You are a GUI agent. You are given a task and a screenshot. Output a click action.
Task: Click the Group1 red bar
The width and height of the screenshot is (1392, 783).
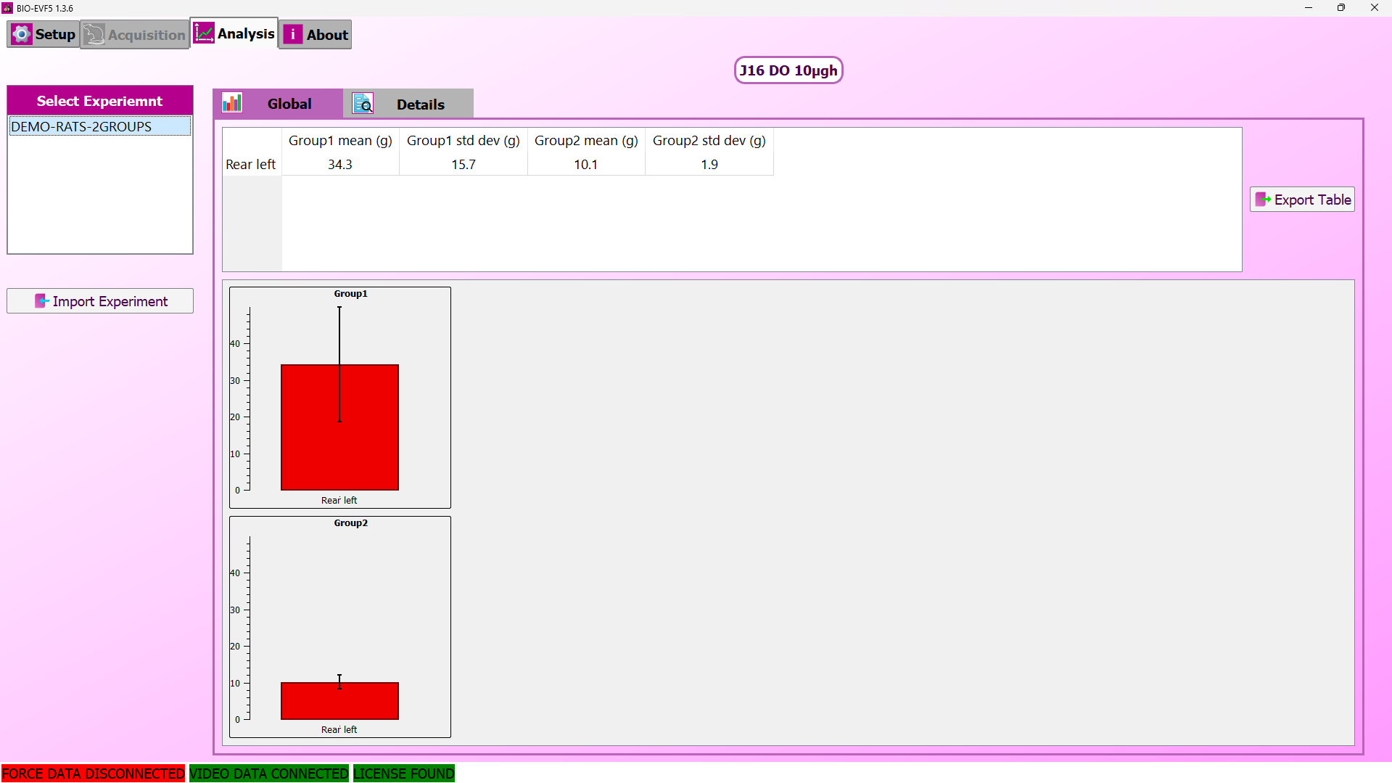click(312, 450)
